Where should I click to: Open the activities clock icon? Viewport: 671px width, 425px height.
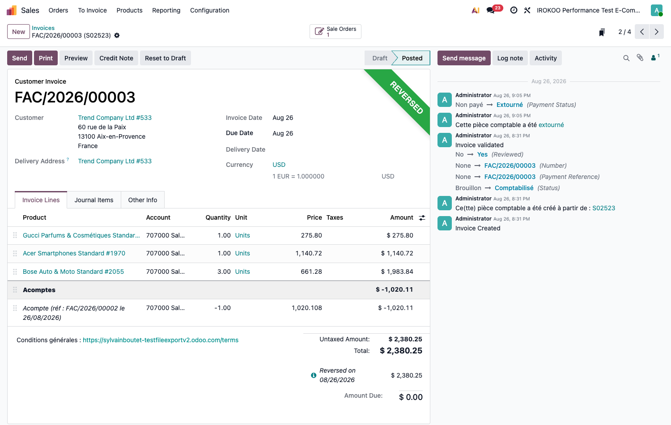(x=514, y=10)
